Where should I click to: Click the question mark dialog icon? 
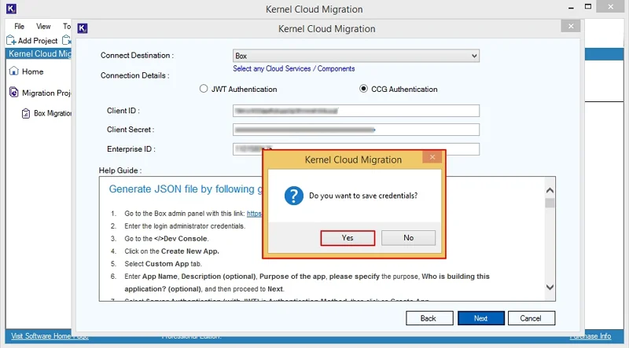[x=293, y=196]
